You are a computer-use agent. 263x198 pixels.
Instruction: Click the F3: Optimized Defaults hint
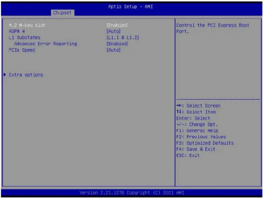pyautogui.click(x=205, y=143)
